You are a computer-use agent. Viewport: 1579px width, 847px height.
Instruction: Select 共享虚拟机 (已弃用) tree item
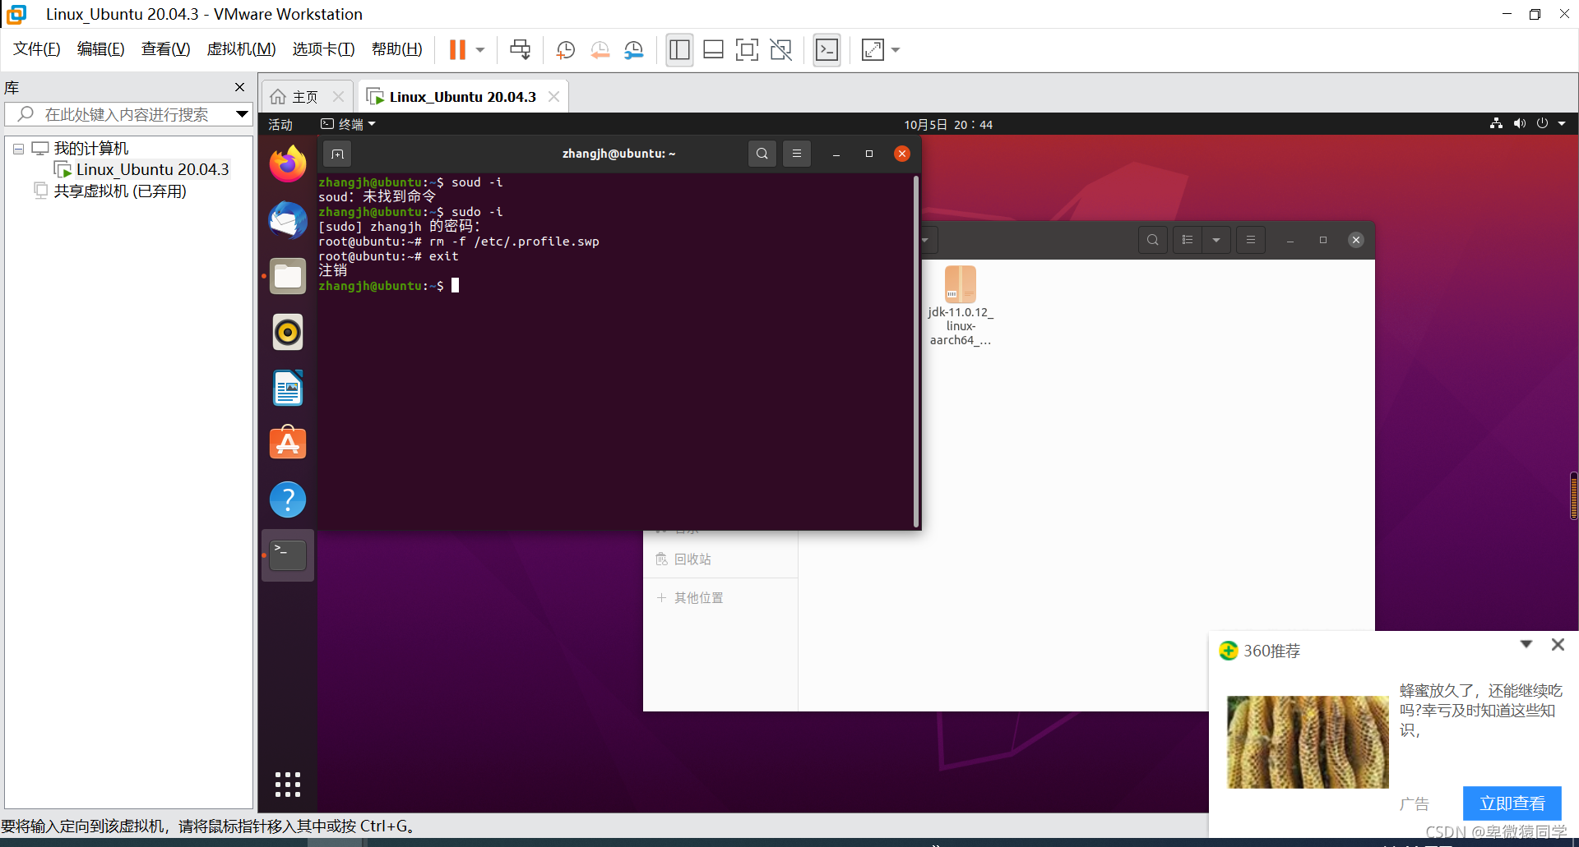[119, 191]
